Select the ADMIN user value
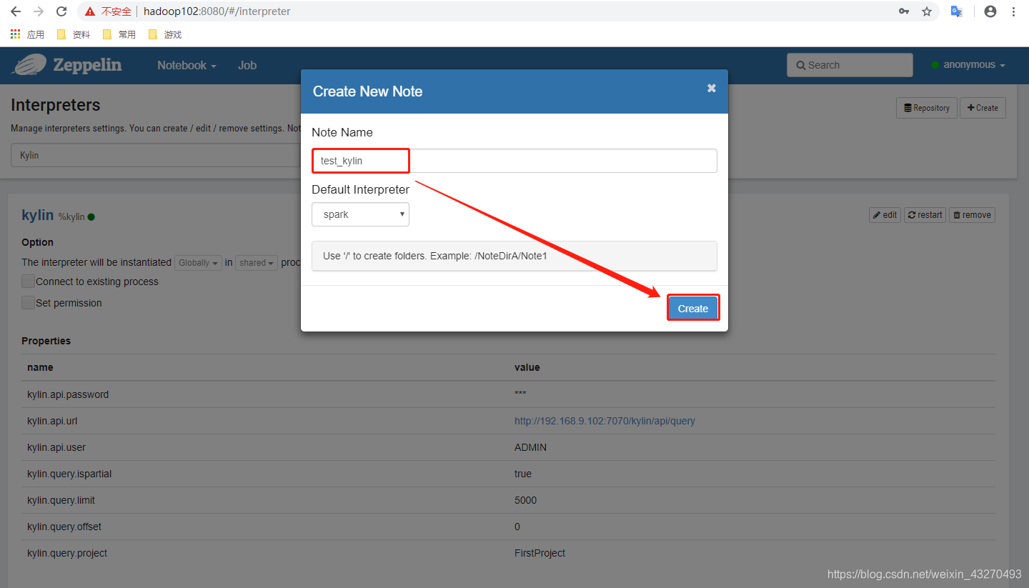The height and width of the screenshot is (588, 1029). point(530,447)
